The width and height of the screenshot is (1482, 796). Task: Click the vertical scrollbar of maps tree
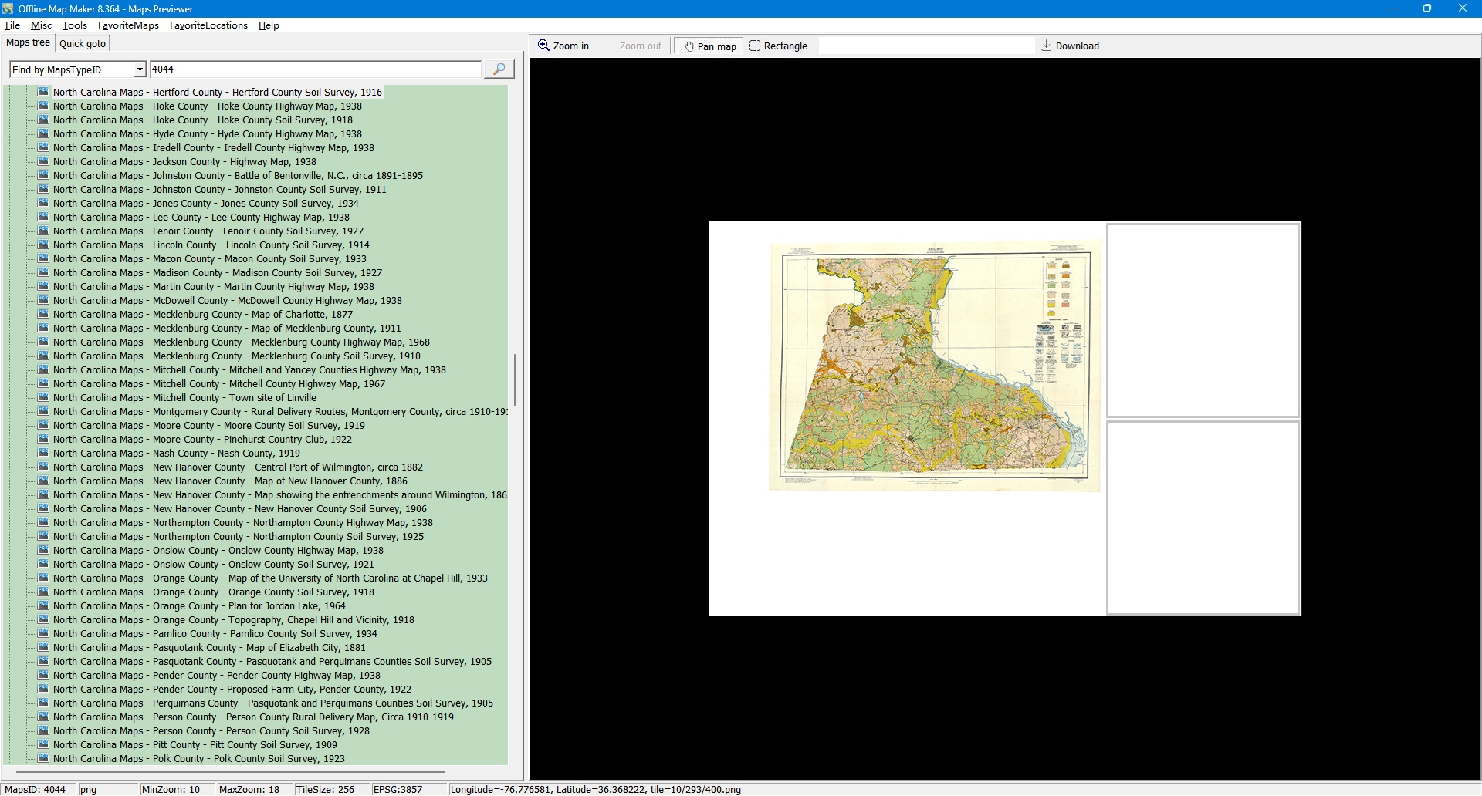pos(515,379)
